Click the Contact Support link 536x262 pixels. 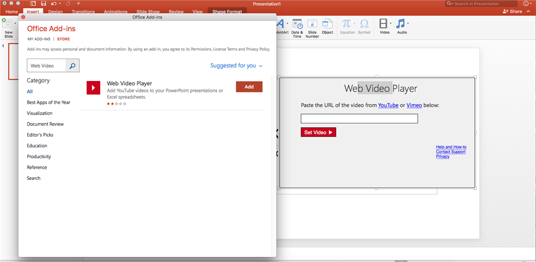pyautogui.click(x=451, y=152)
